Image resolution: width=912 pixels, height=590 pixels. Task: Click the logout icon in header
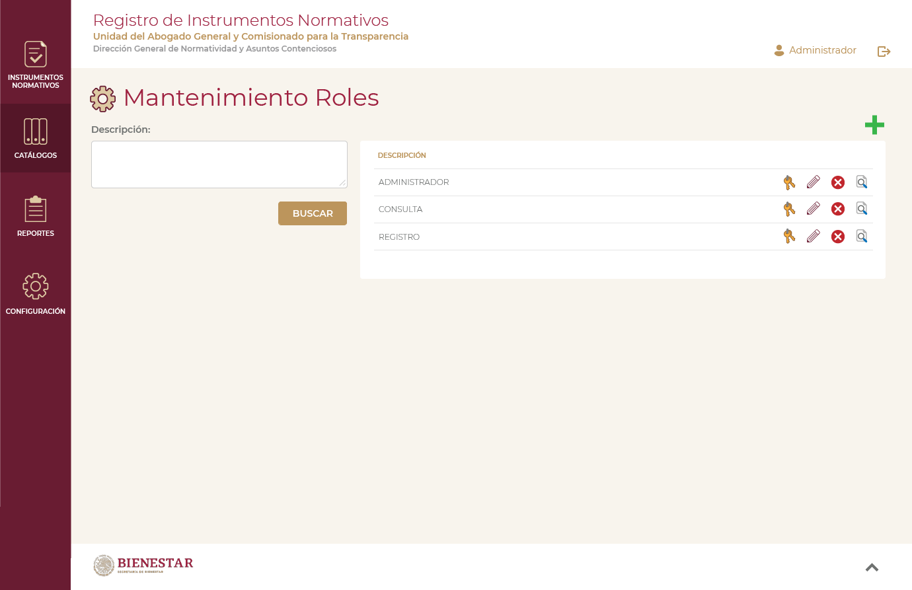(884, 52)
